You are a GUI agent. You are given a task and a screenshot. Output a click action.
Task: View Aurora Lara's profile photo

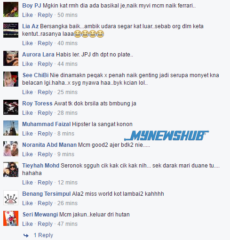click(11, 58)
